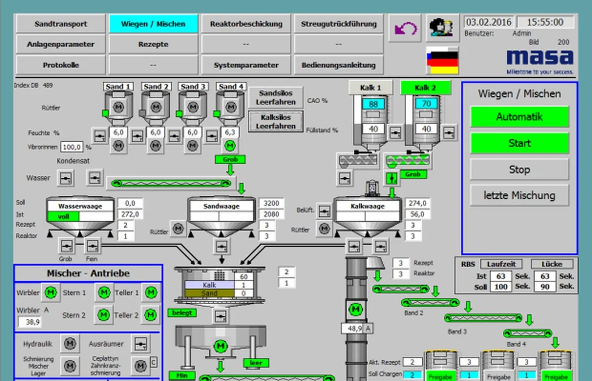Open the Wiegen / Mischen tab
This screenshot has width=592, height=381.
point(153,24)
